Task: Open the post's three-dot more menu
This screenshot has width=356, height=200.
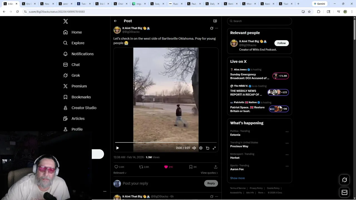Action: [x=217, y=28]
